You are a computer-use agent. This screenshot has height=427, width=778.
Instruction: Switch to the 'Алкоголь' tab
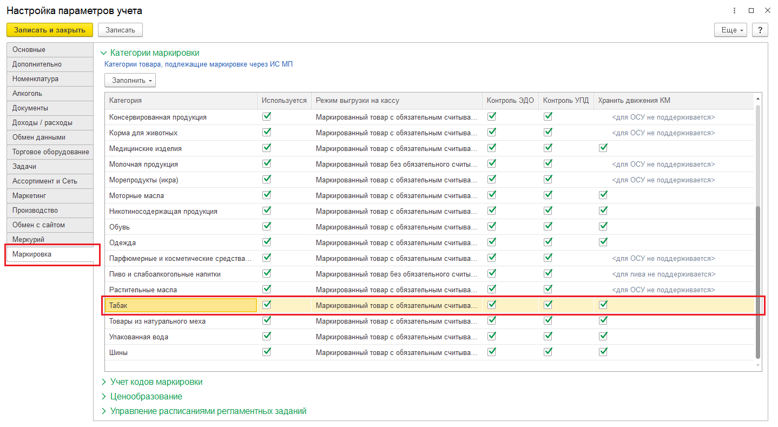[27, 93]
